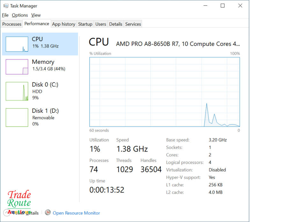Image resolution: width=287 pixels, height=222 pixels.
Task: Click the Resource Monitor icon
Action: (48, 213)
